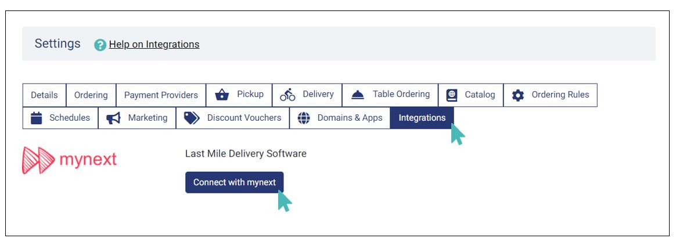The width and height of the screenshot is (676, 249).
Task: Open the Table Ordering tab label
Action: coord(401,95)
